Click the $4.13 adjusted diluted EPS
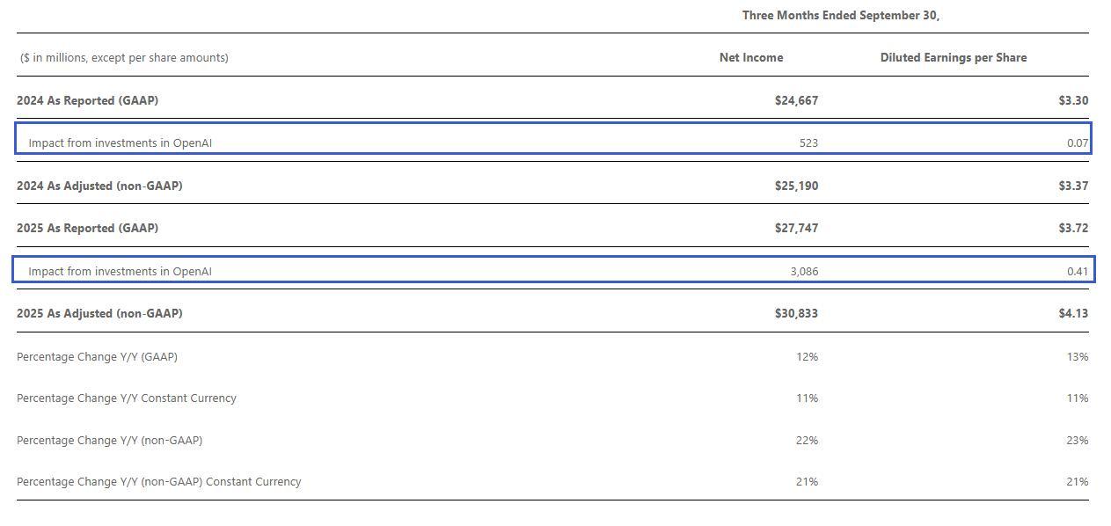1111x526 pixels. [x=1073, y=313]
